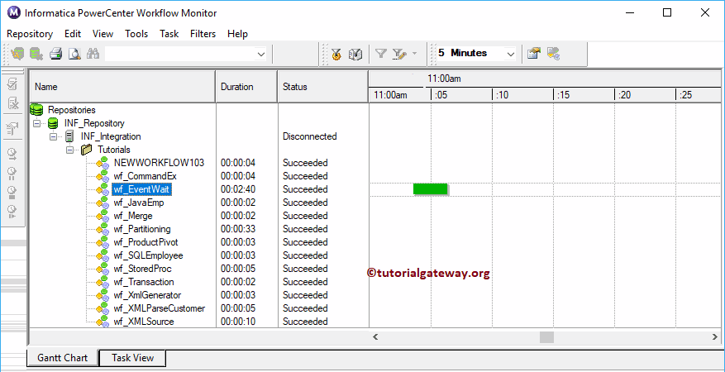Click the Duration column header
The height and width of the screenshot is (372, 725).
(x=237, y=86)
